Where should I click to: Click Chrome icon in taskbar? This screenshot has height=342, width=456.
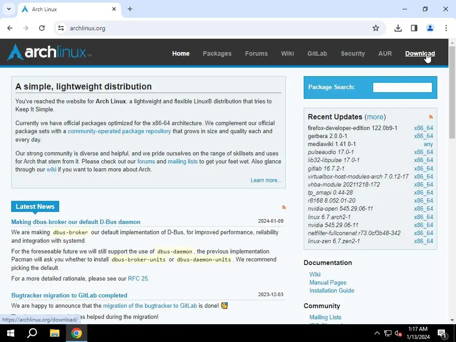77,333
